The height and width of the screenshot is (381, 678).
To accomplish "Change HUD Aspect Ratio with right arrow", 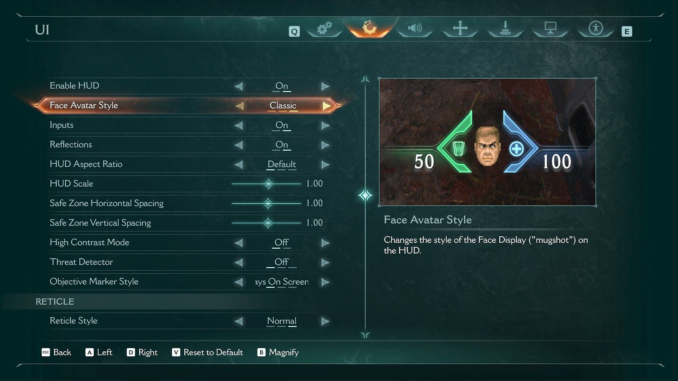I will [325, 164].
